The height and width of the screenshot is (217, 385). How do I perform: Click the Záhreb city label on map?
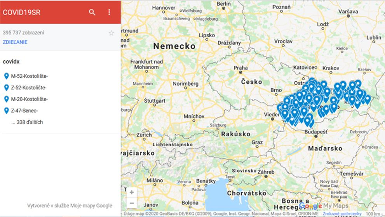pyautogui.click(x=266, y=172)
